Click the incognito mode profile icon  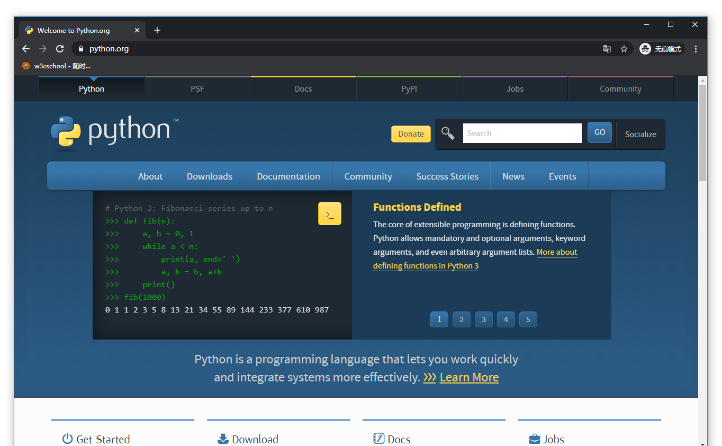(x=645, y=49)
